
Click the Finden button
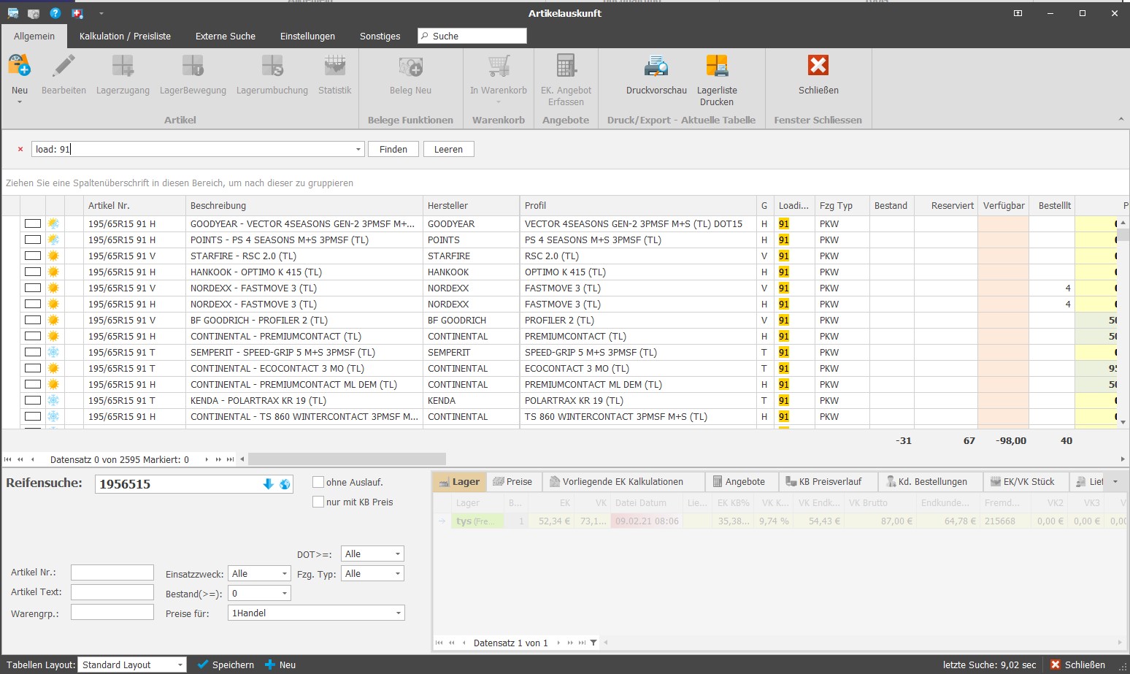tap(393, 149)
